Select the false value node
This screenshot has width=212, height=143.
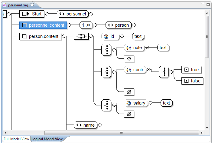pos(192,81)
